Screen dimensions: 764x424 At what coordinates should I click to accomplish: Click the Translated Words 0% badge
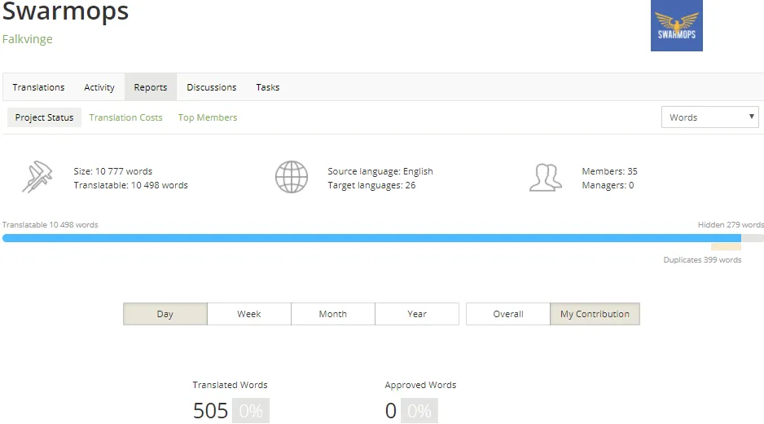[x=251, y=411]
